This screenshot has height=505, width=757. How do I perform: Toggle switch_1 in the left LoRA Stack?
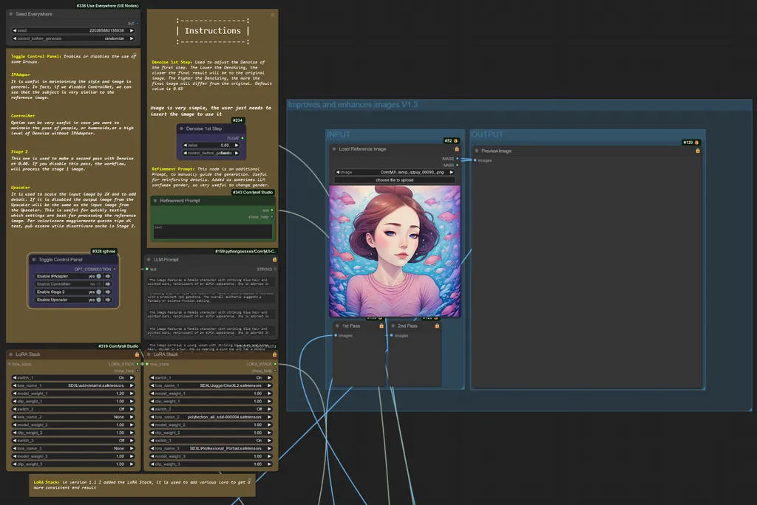click(73, 378)
